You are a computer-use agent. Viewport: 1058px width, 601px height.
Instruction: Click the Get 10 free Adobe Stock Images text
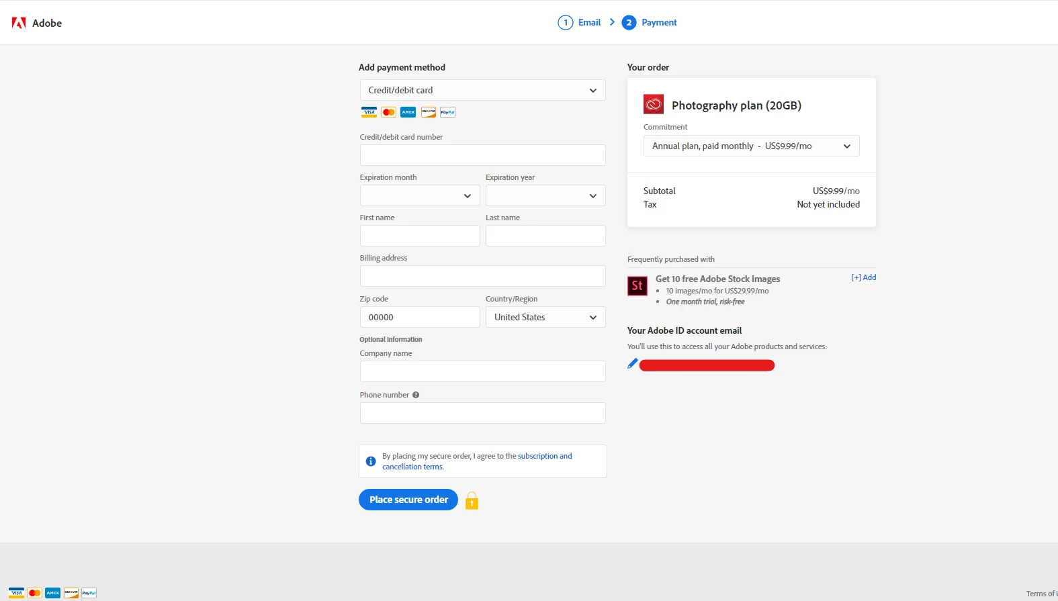tap(718, 279)
